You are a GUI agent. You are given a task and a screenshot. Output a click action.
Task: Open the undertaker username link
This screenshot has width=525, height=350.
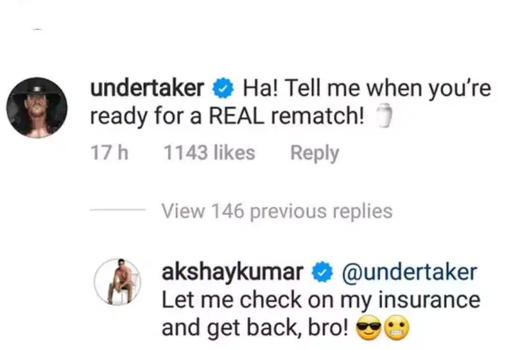point(147,88)
